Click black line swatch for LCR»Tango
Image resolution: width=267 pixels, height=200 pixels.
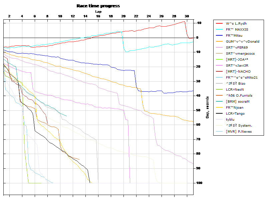click(219, 113)
